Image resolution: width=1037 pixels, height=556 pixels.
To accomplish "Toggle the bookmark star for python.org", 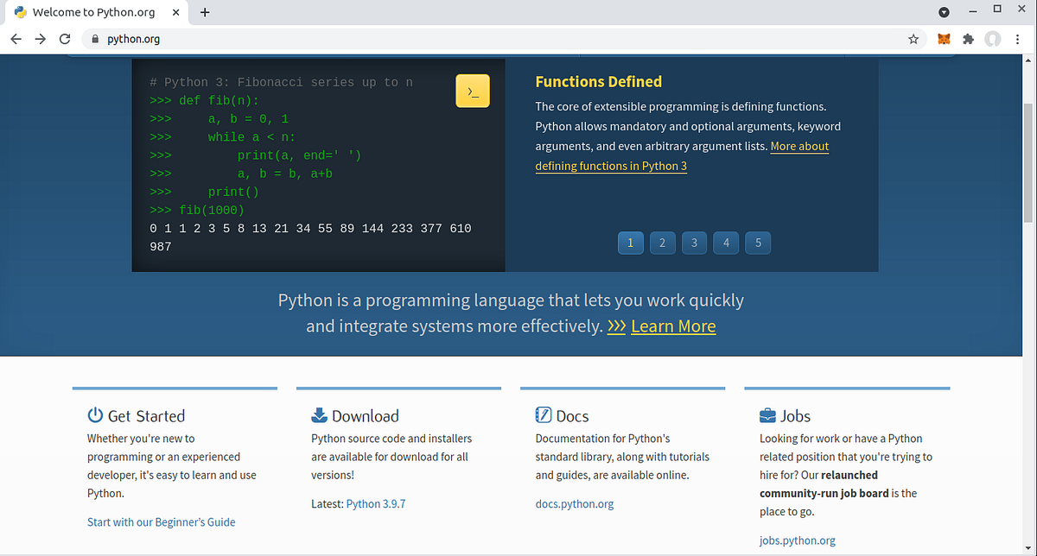I will point(913,39).
